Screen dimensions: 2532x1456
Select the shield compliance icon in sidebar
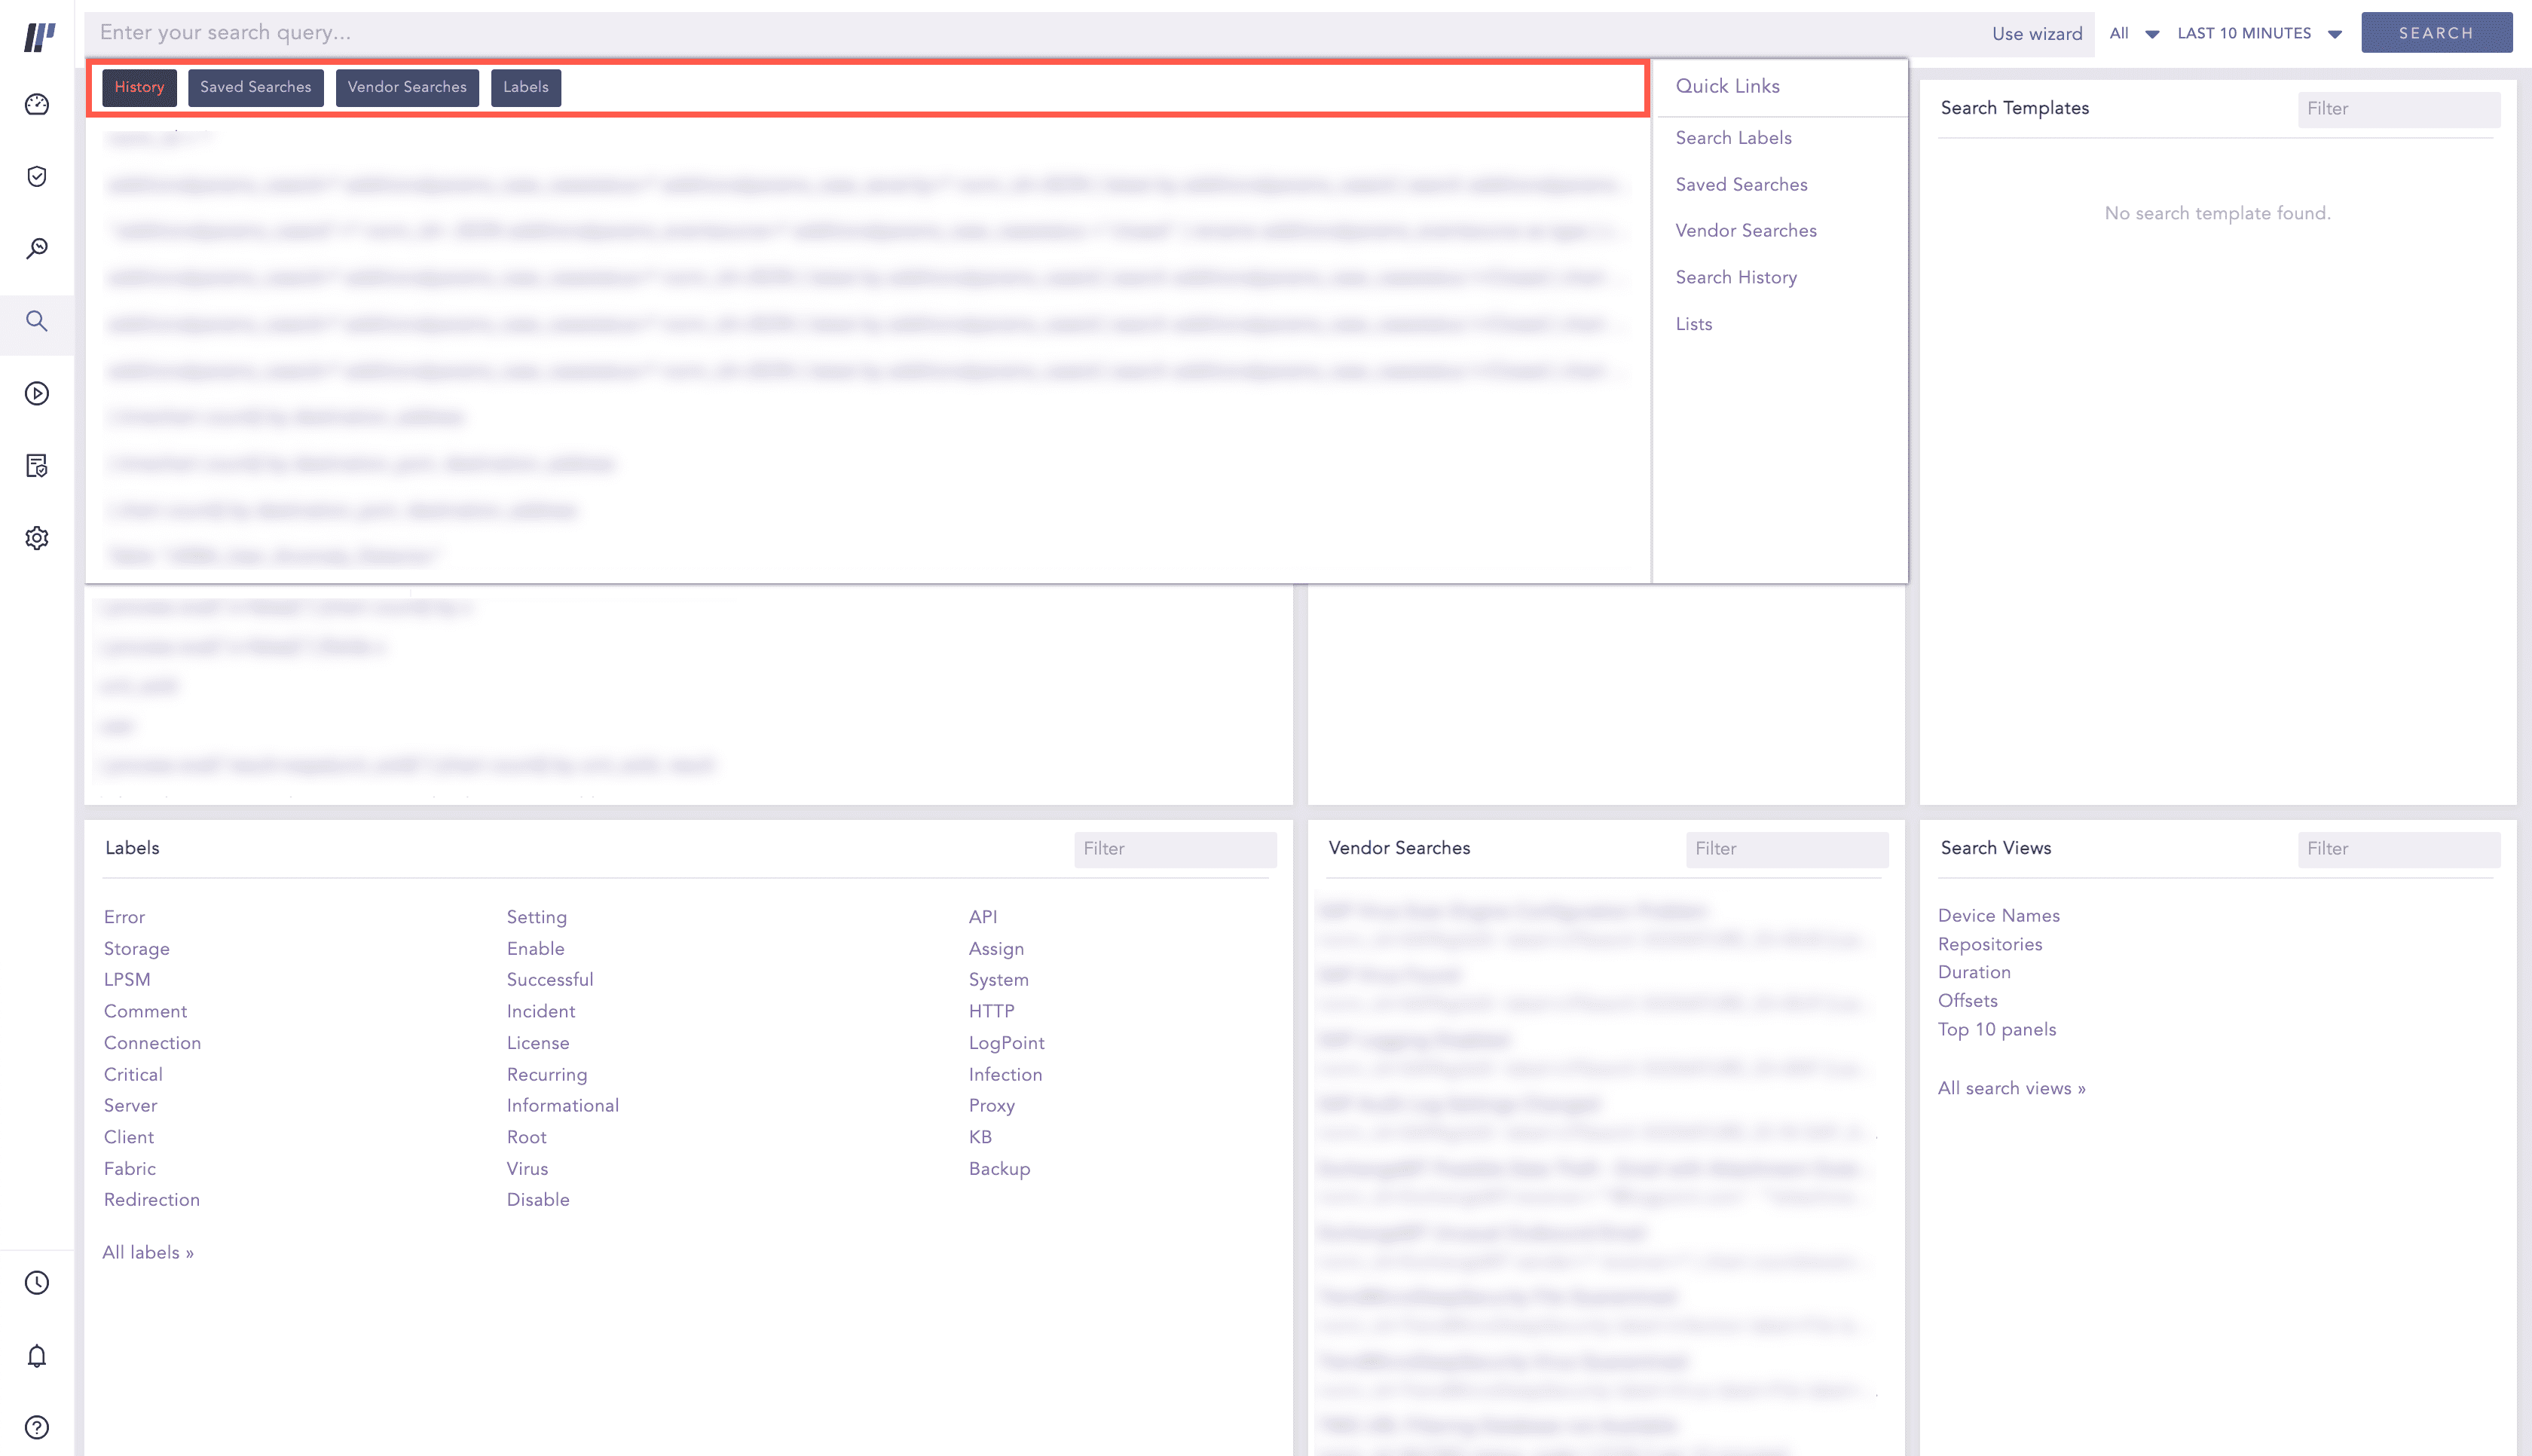pyautogui.click(x=36, y=176)
